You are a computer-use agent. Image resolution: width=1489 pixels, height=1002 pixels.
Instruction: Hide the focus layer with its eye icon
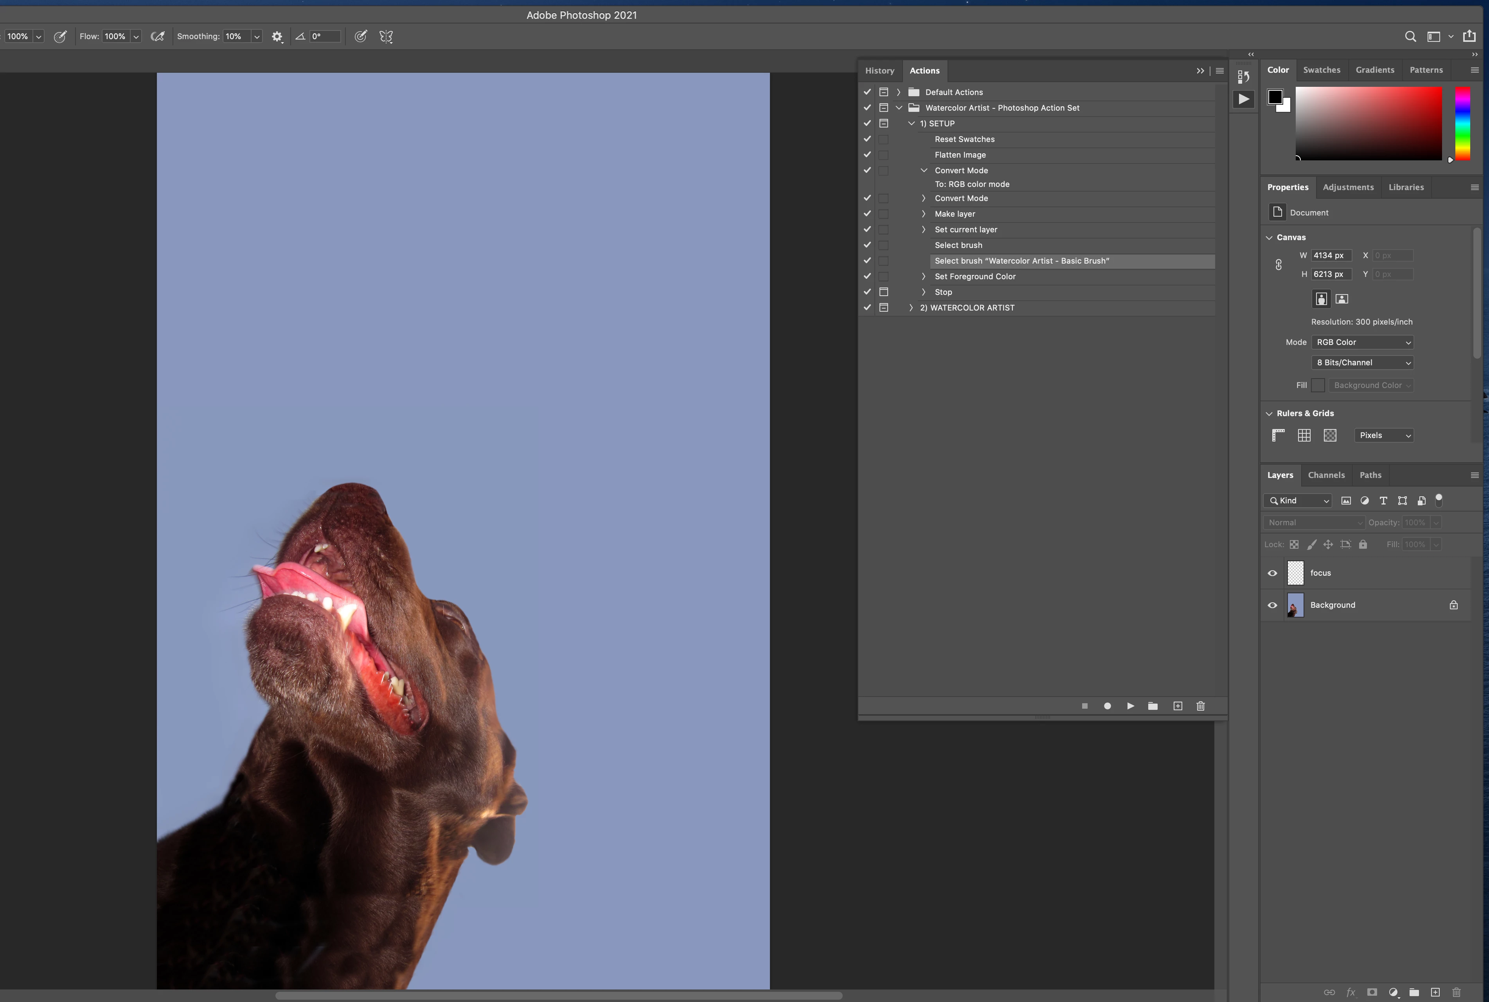[1272, 573]
